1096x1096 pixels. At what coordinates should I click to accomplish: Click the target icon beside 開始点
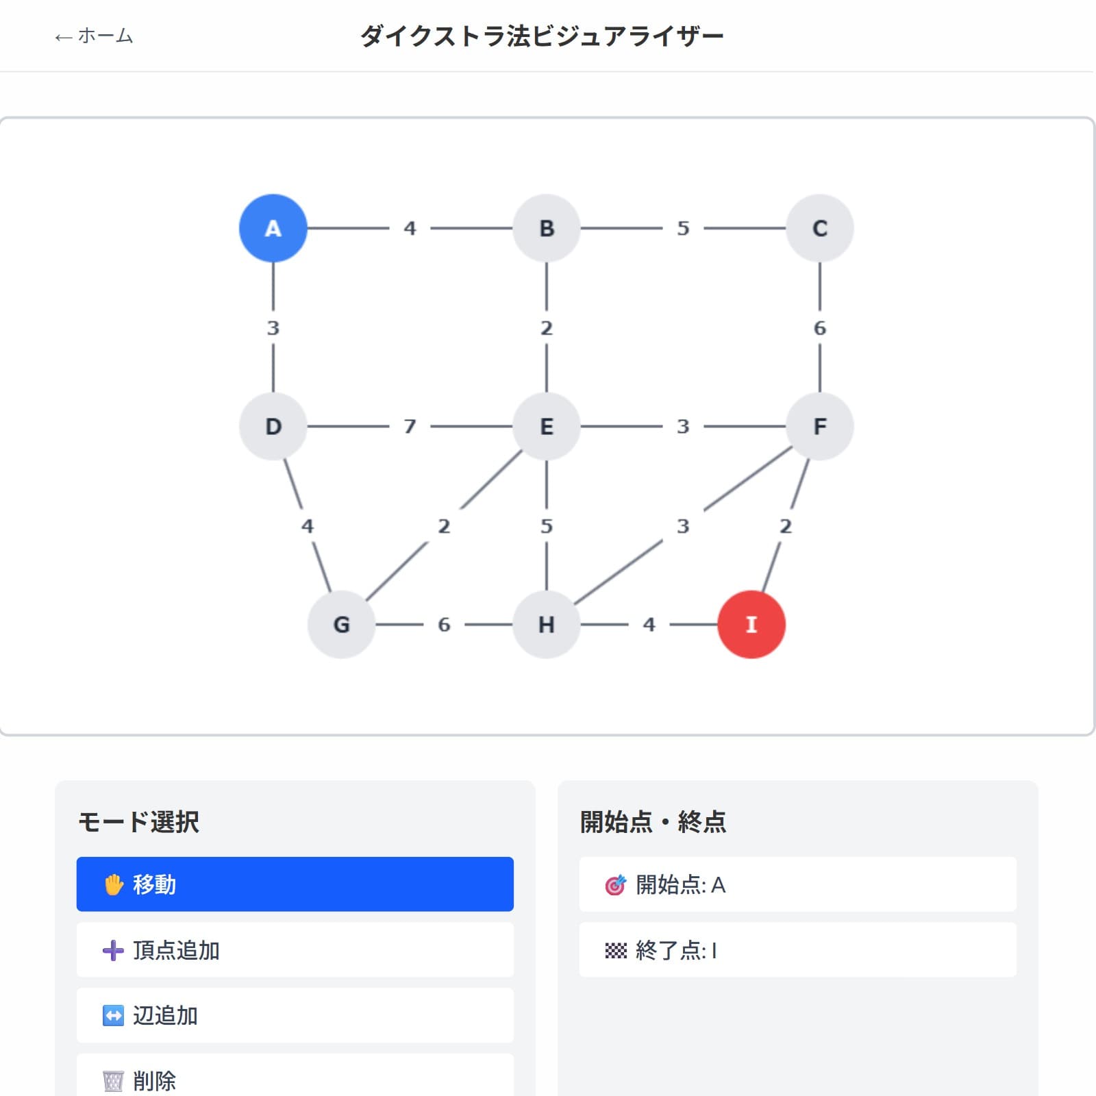coord(615,885)
